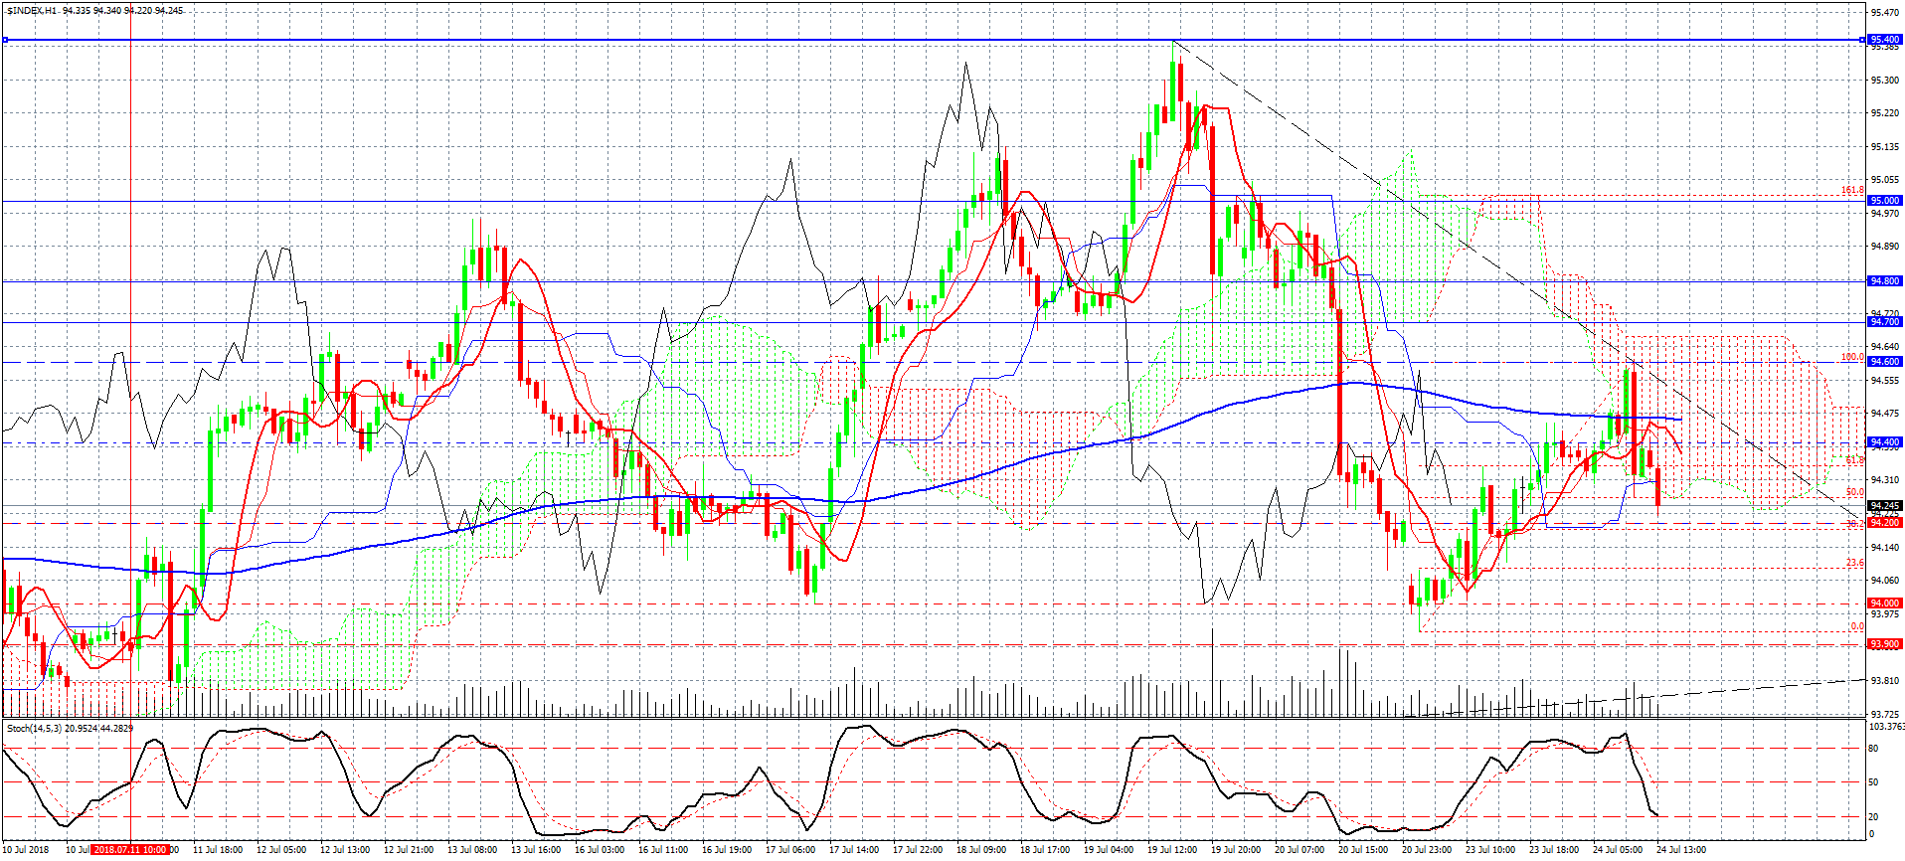Viewport: 1905px width, 861px height.
Task: Click the 24 Jul 13:00 time label
Action: click(1681, 850)
